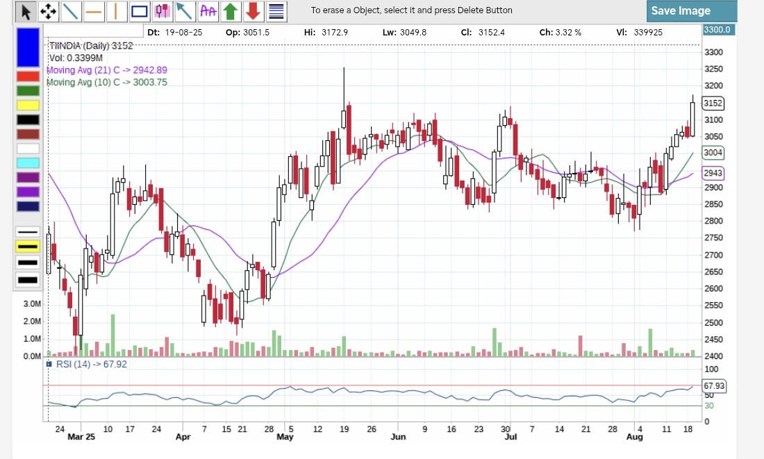
Task: Select the green up arrow marker tool
Action: [x=229, y=12]
